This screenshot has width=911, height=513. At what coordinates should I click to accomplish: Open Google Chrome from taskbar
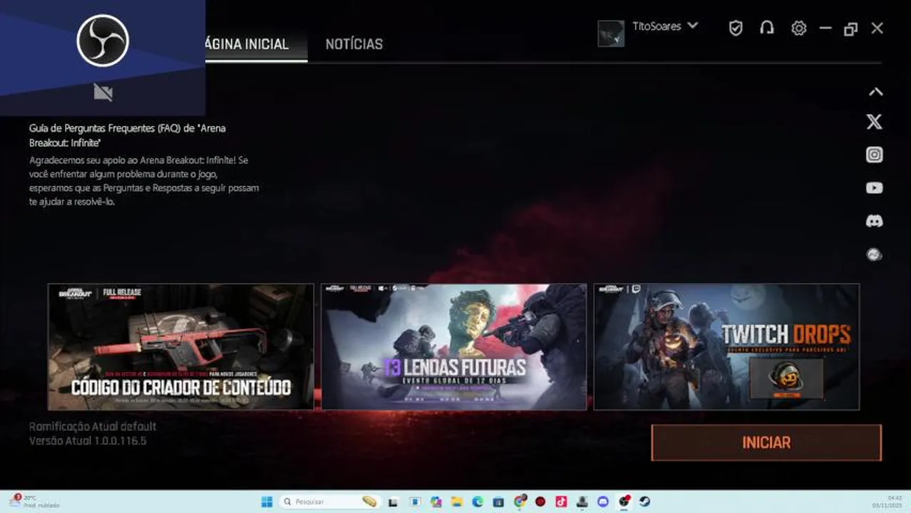[x=520, y=502]
